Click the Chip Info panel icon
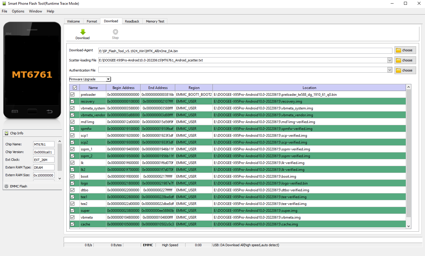Screen dimensions: 425x256 7,133
